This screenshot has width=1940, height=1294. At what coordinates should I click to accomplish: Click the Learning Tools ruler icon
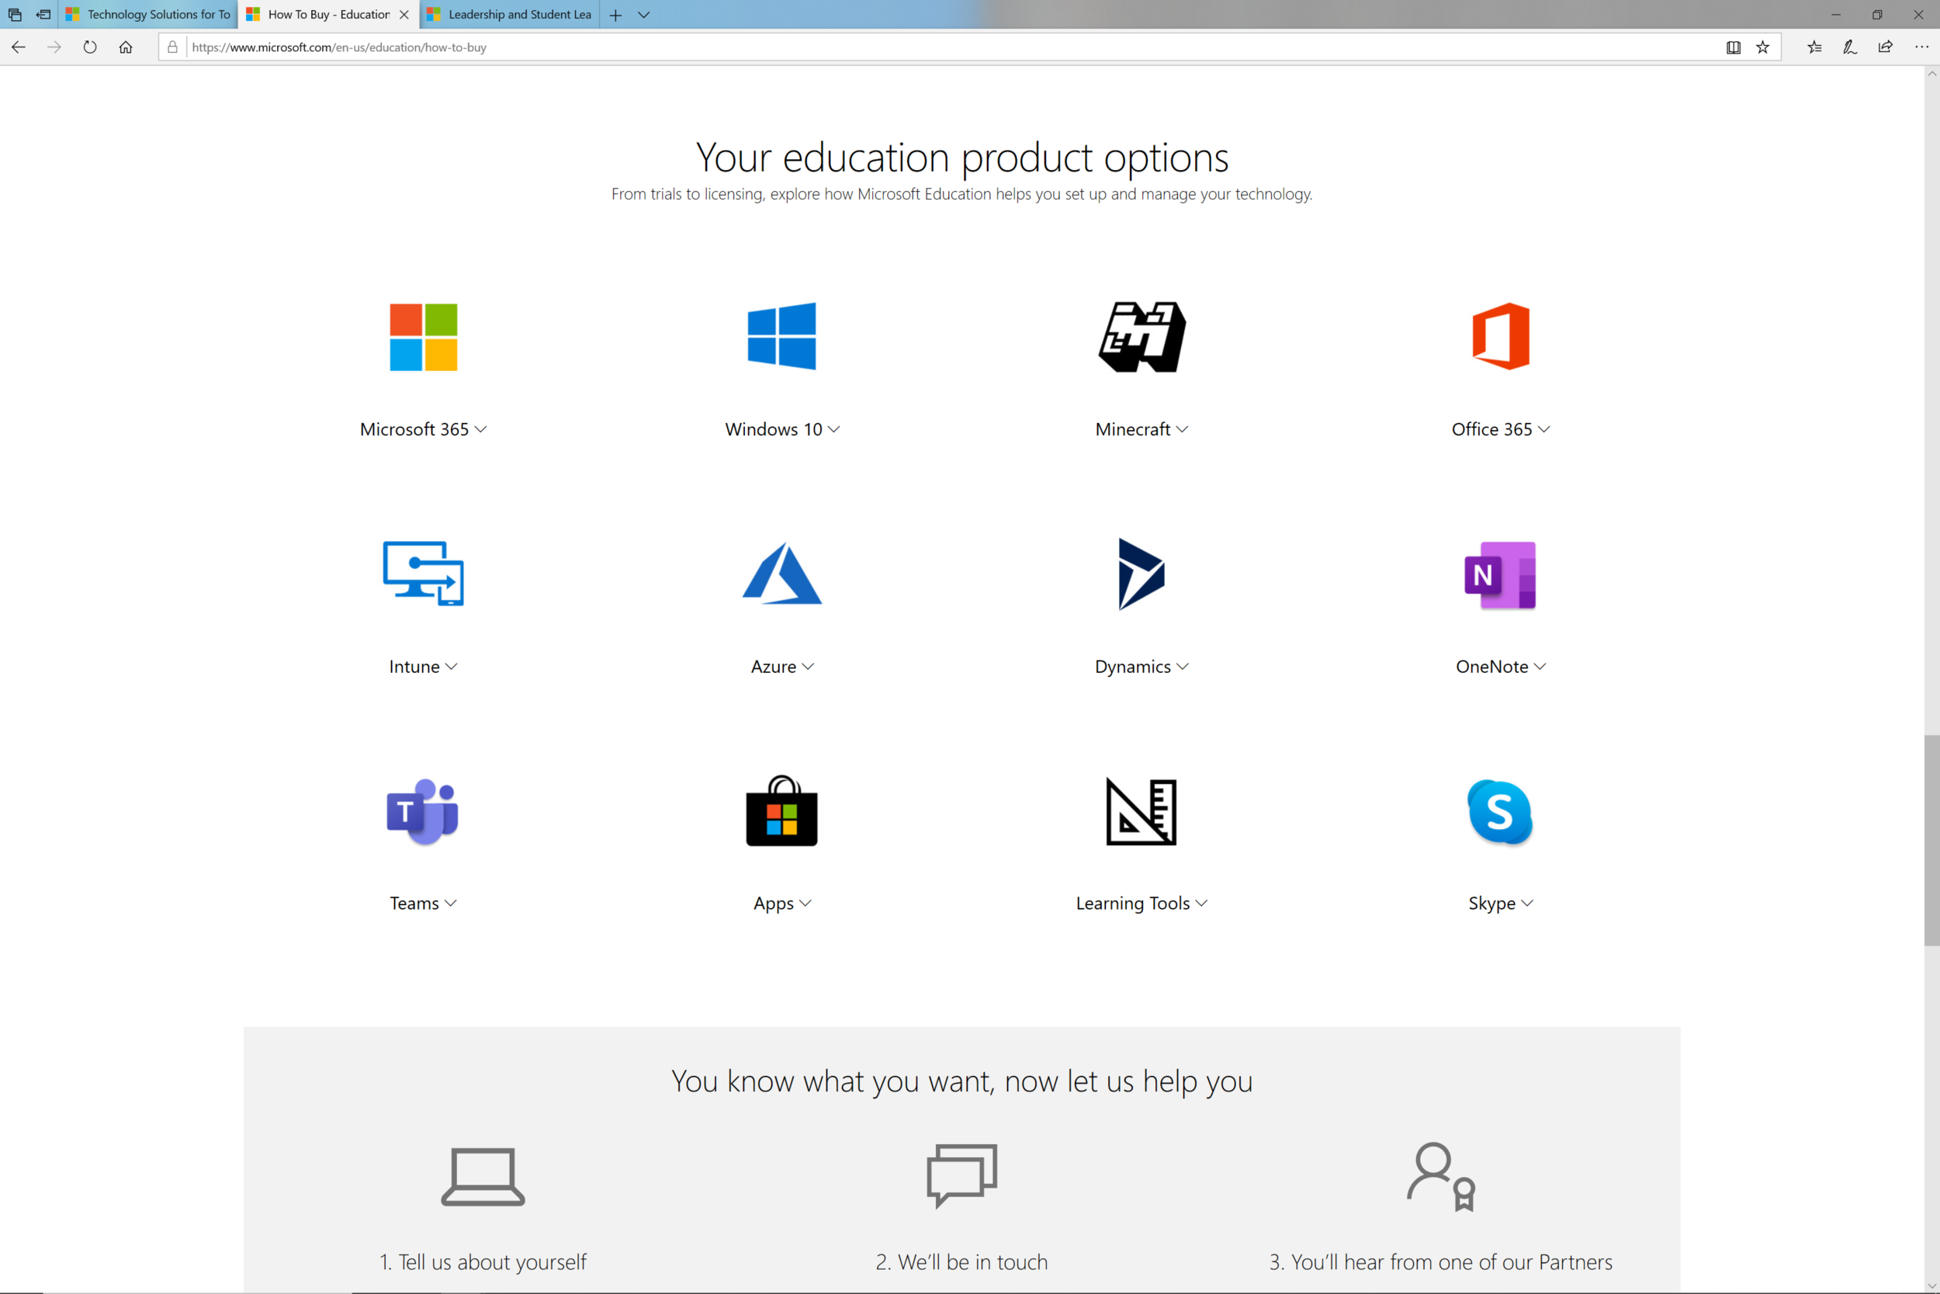(1141, 812)
